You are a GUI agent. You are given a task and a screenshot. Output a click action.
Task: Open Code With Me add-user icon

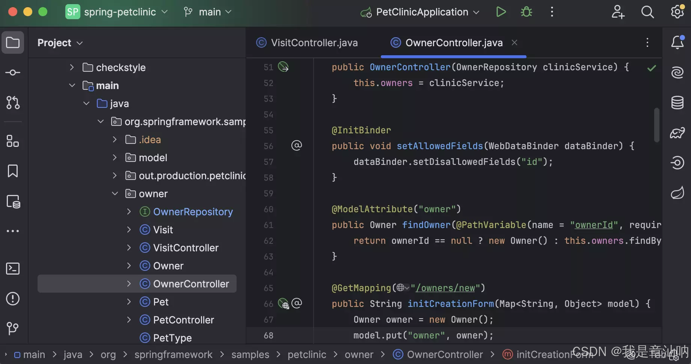coord(618,12)
